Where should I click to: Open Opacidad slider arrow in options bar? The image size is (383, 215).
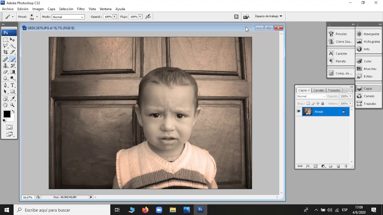click(115, 17)
